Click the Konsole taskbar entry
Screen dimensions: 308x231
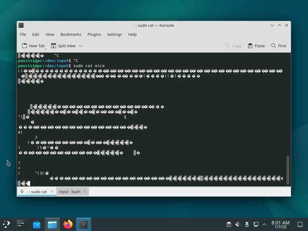pyautogui.click(x=84, y=224)
